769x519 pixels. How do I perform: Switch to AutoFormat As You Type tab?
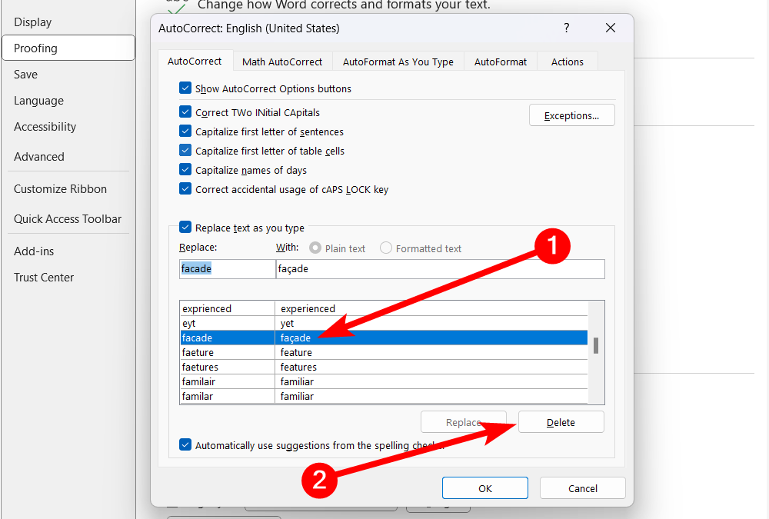click(x=398, y=62)
